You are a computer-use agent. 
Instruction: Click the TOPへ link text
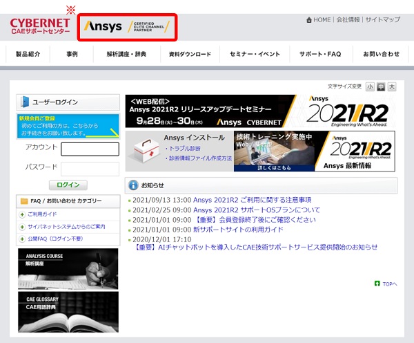(390, 284)
